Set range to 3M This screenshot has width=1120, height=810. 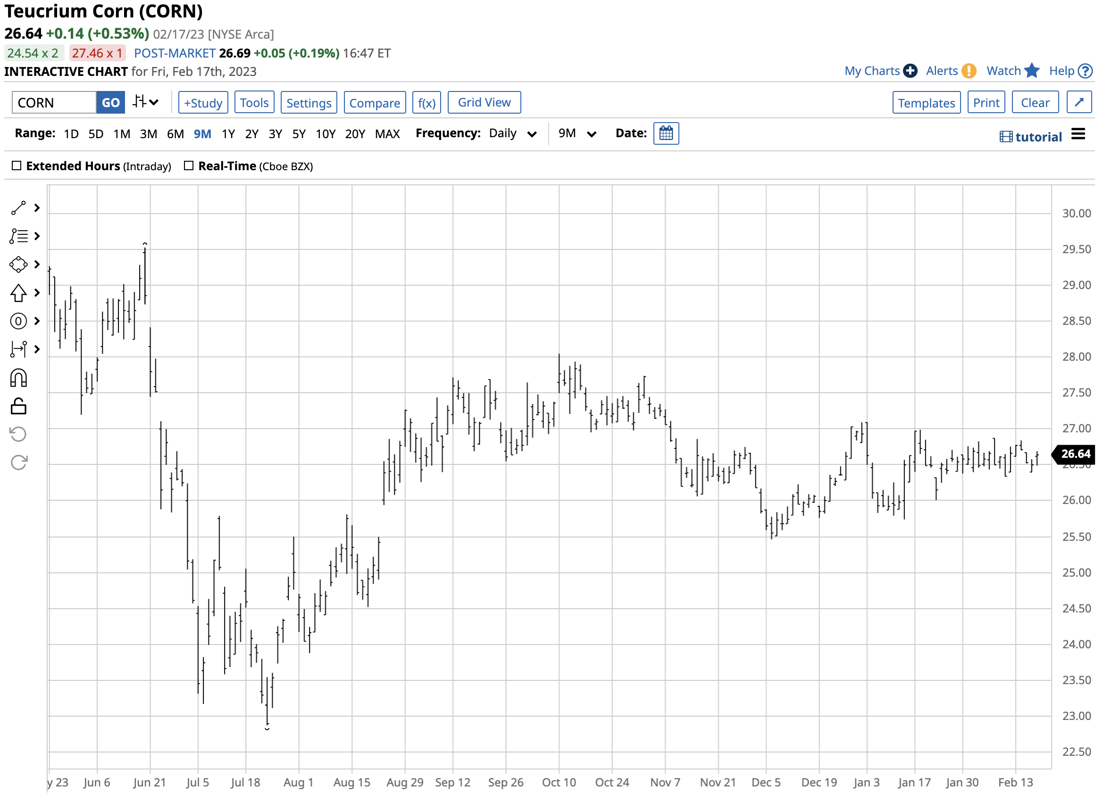click(x=148, y=134)
